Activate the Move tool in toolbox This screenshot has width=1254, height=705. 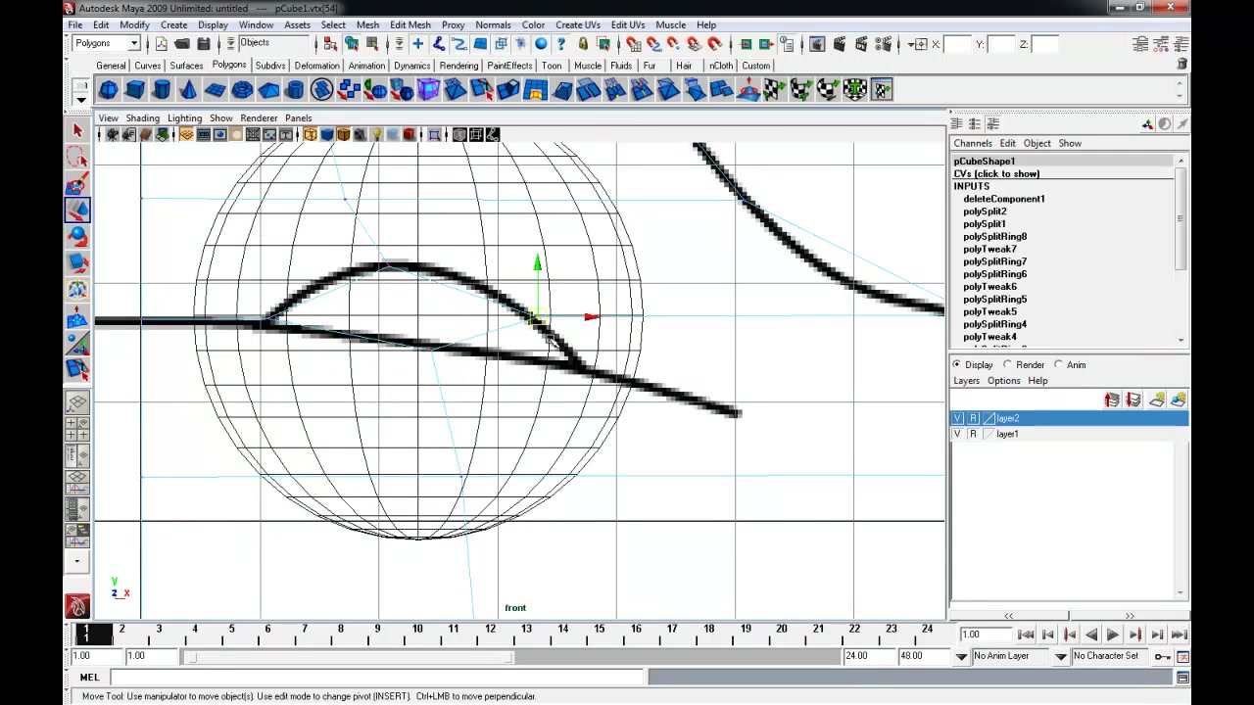pos(77,210)
